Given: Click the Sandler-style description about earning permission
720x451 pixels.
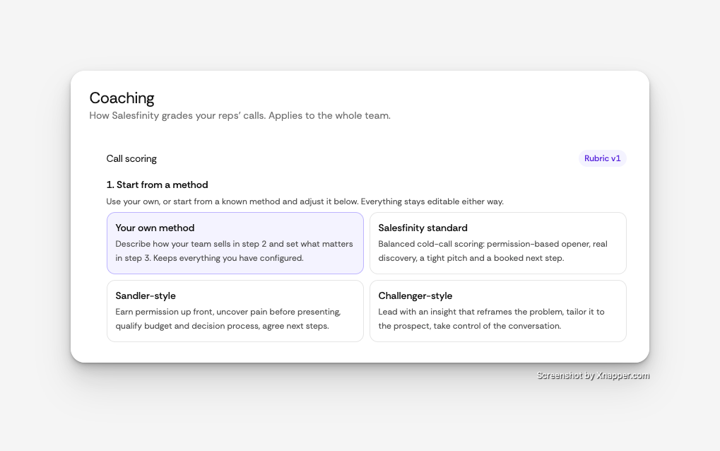Looking at the screenshot, I should pos(228,319).
